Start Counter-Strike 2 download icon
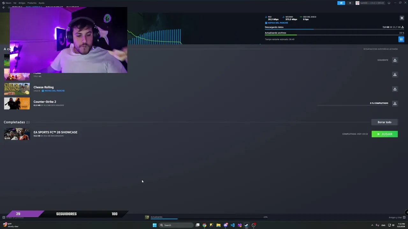The image size is (408, 229). click(395, 103)
